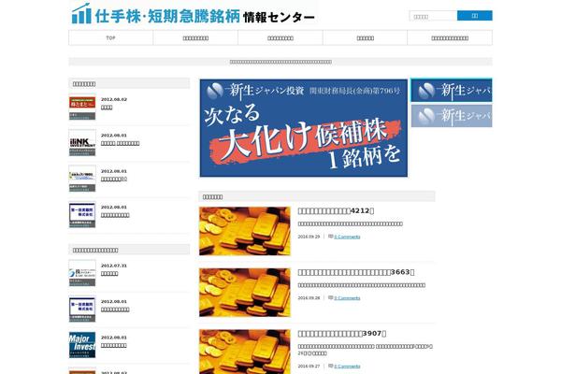Viewport: 561px width, 374px height.
Task: Focus the header search input field
Action: pos(433,16)
